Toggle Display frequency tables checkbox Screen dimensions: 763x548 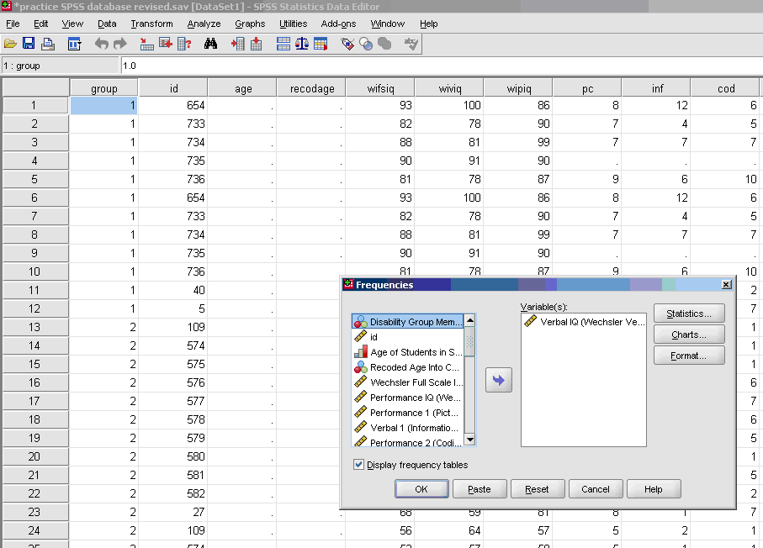pos(358,464)
